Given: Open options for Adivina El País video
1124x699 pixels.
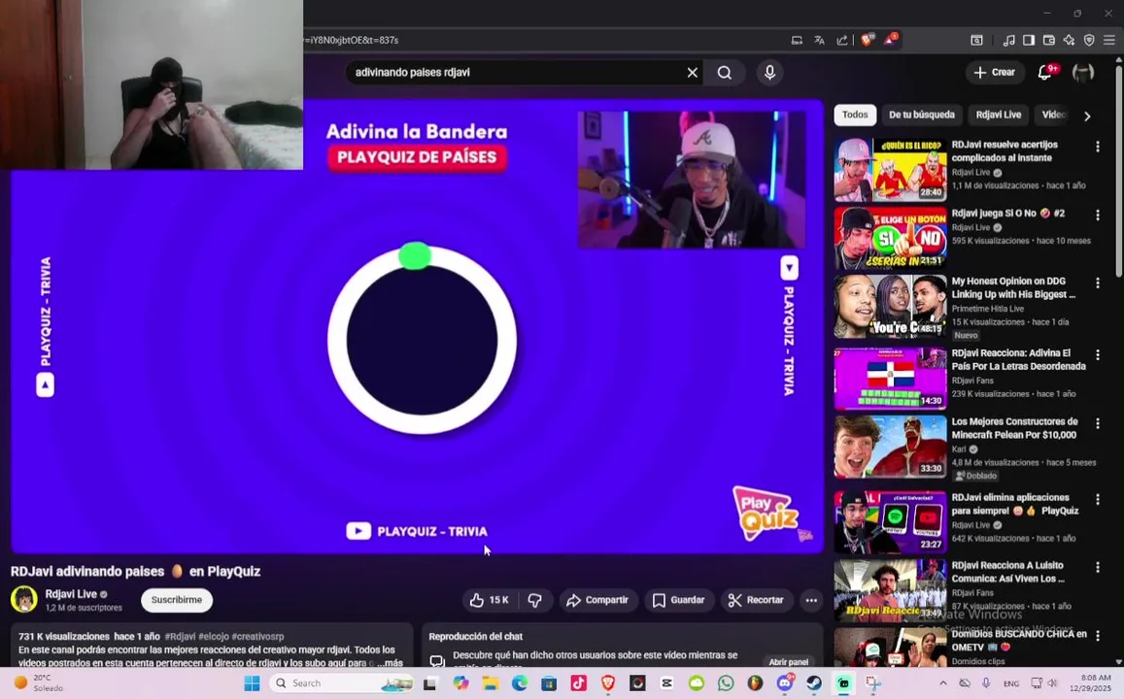Looking at the screenshot, I should pos(1097,354).
